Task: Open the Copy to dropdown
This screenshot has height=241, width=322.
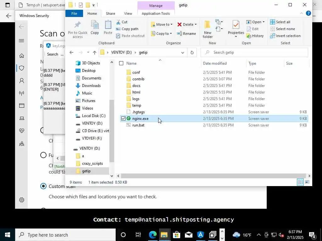Action: [x=161, y=33]
